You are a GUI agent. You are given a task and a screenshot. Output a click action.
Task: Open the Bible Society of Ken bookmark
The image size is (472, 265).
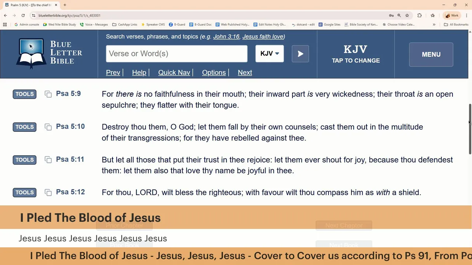pyautogui.click(x=361, y=25)
